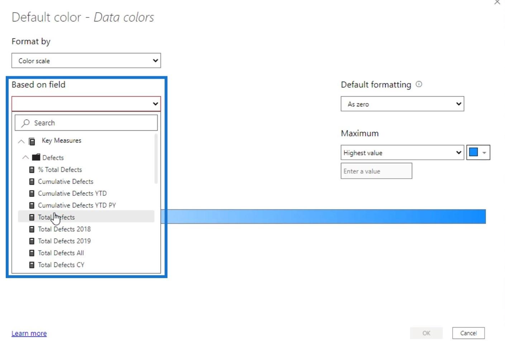Click the % Total Defects measure icon
This screenshot has width=505, height=349.
pos(32,170)
